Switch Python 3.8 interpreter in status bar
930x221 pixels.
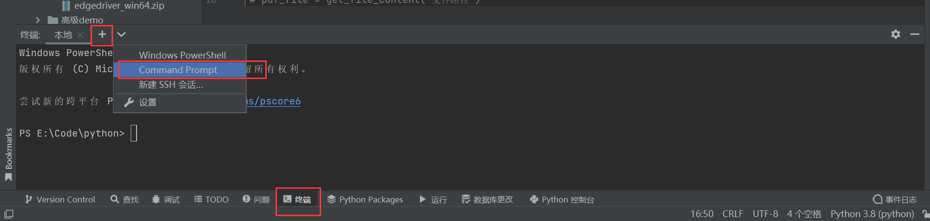[872, 214]
